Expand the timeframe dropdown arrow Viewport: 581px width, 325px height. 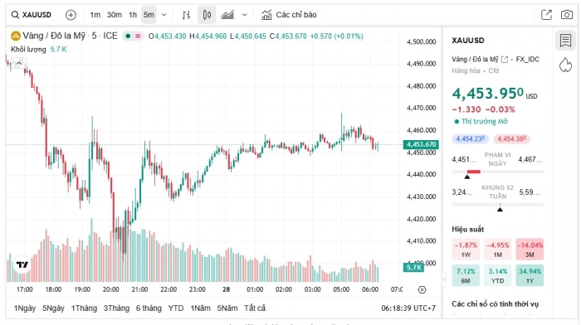point(164,15)
